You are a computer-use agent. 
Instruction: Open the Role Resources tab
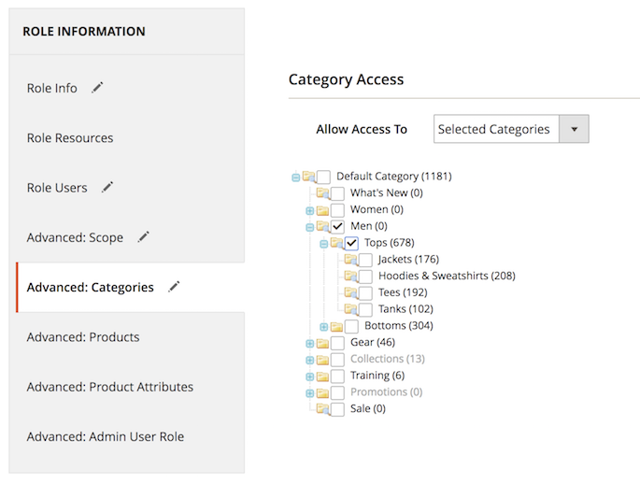click(70, 138)
